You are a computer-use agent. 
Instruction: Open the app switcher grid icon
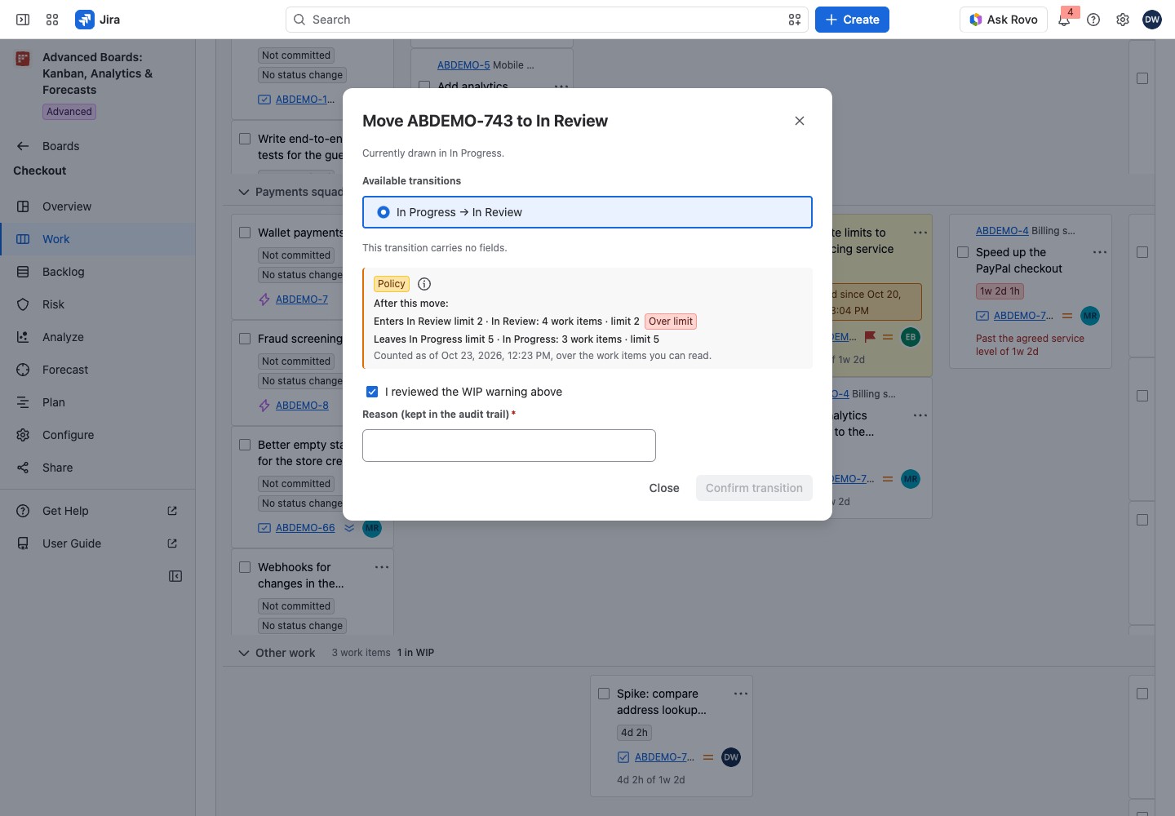52,20
